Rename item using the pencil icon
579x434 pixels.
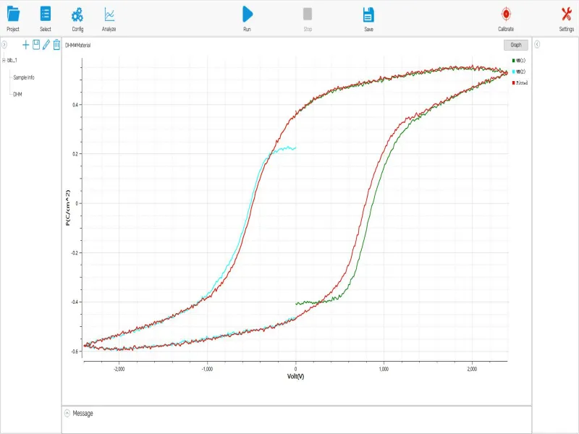point(46,45)
